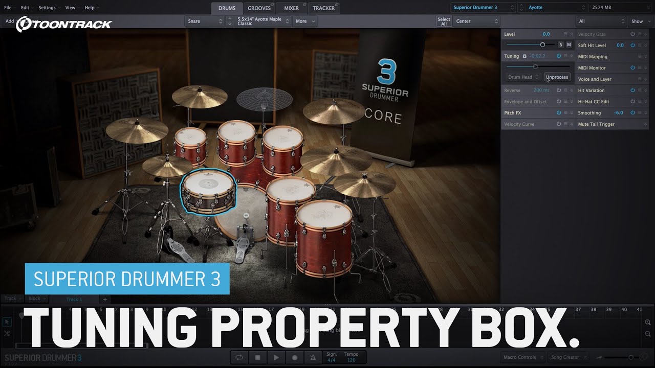This screenshot has width=655, height=368.
Task: Open the Level property menu icon
Action: click(x=565, y=34)
